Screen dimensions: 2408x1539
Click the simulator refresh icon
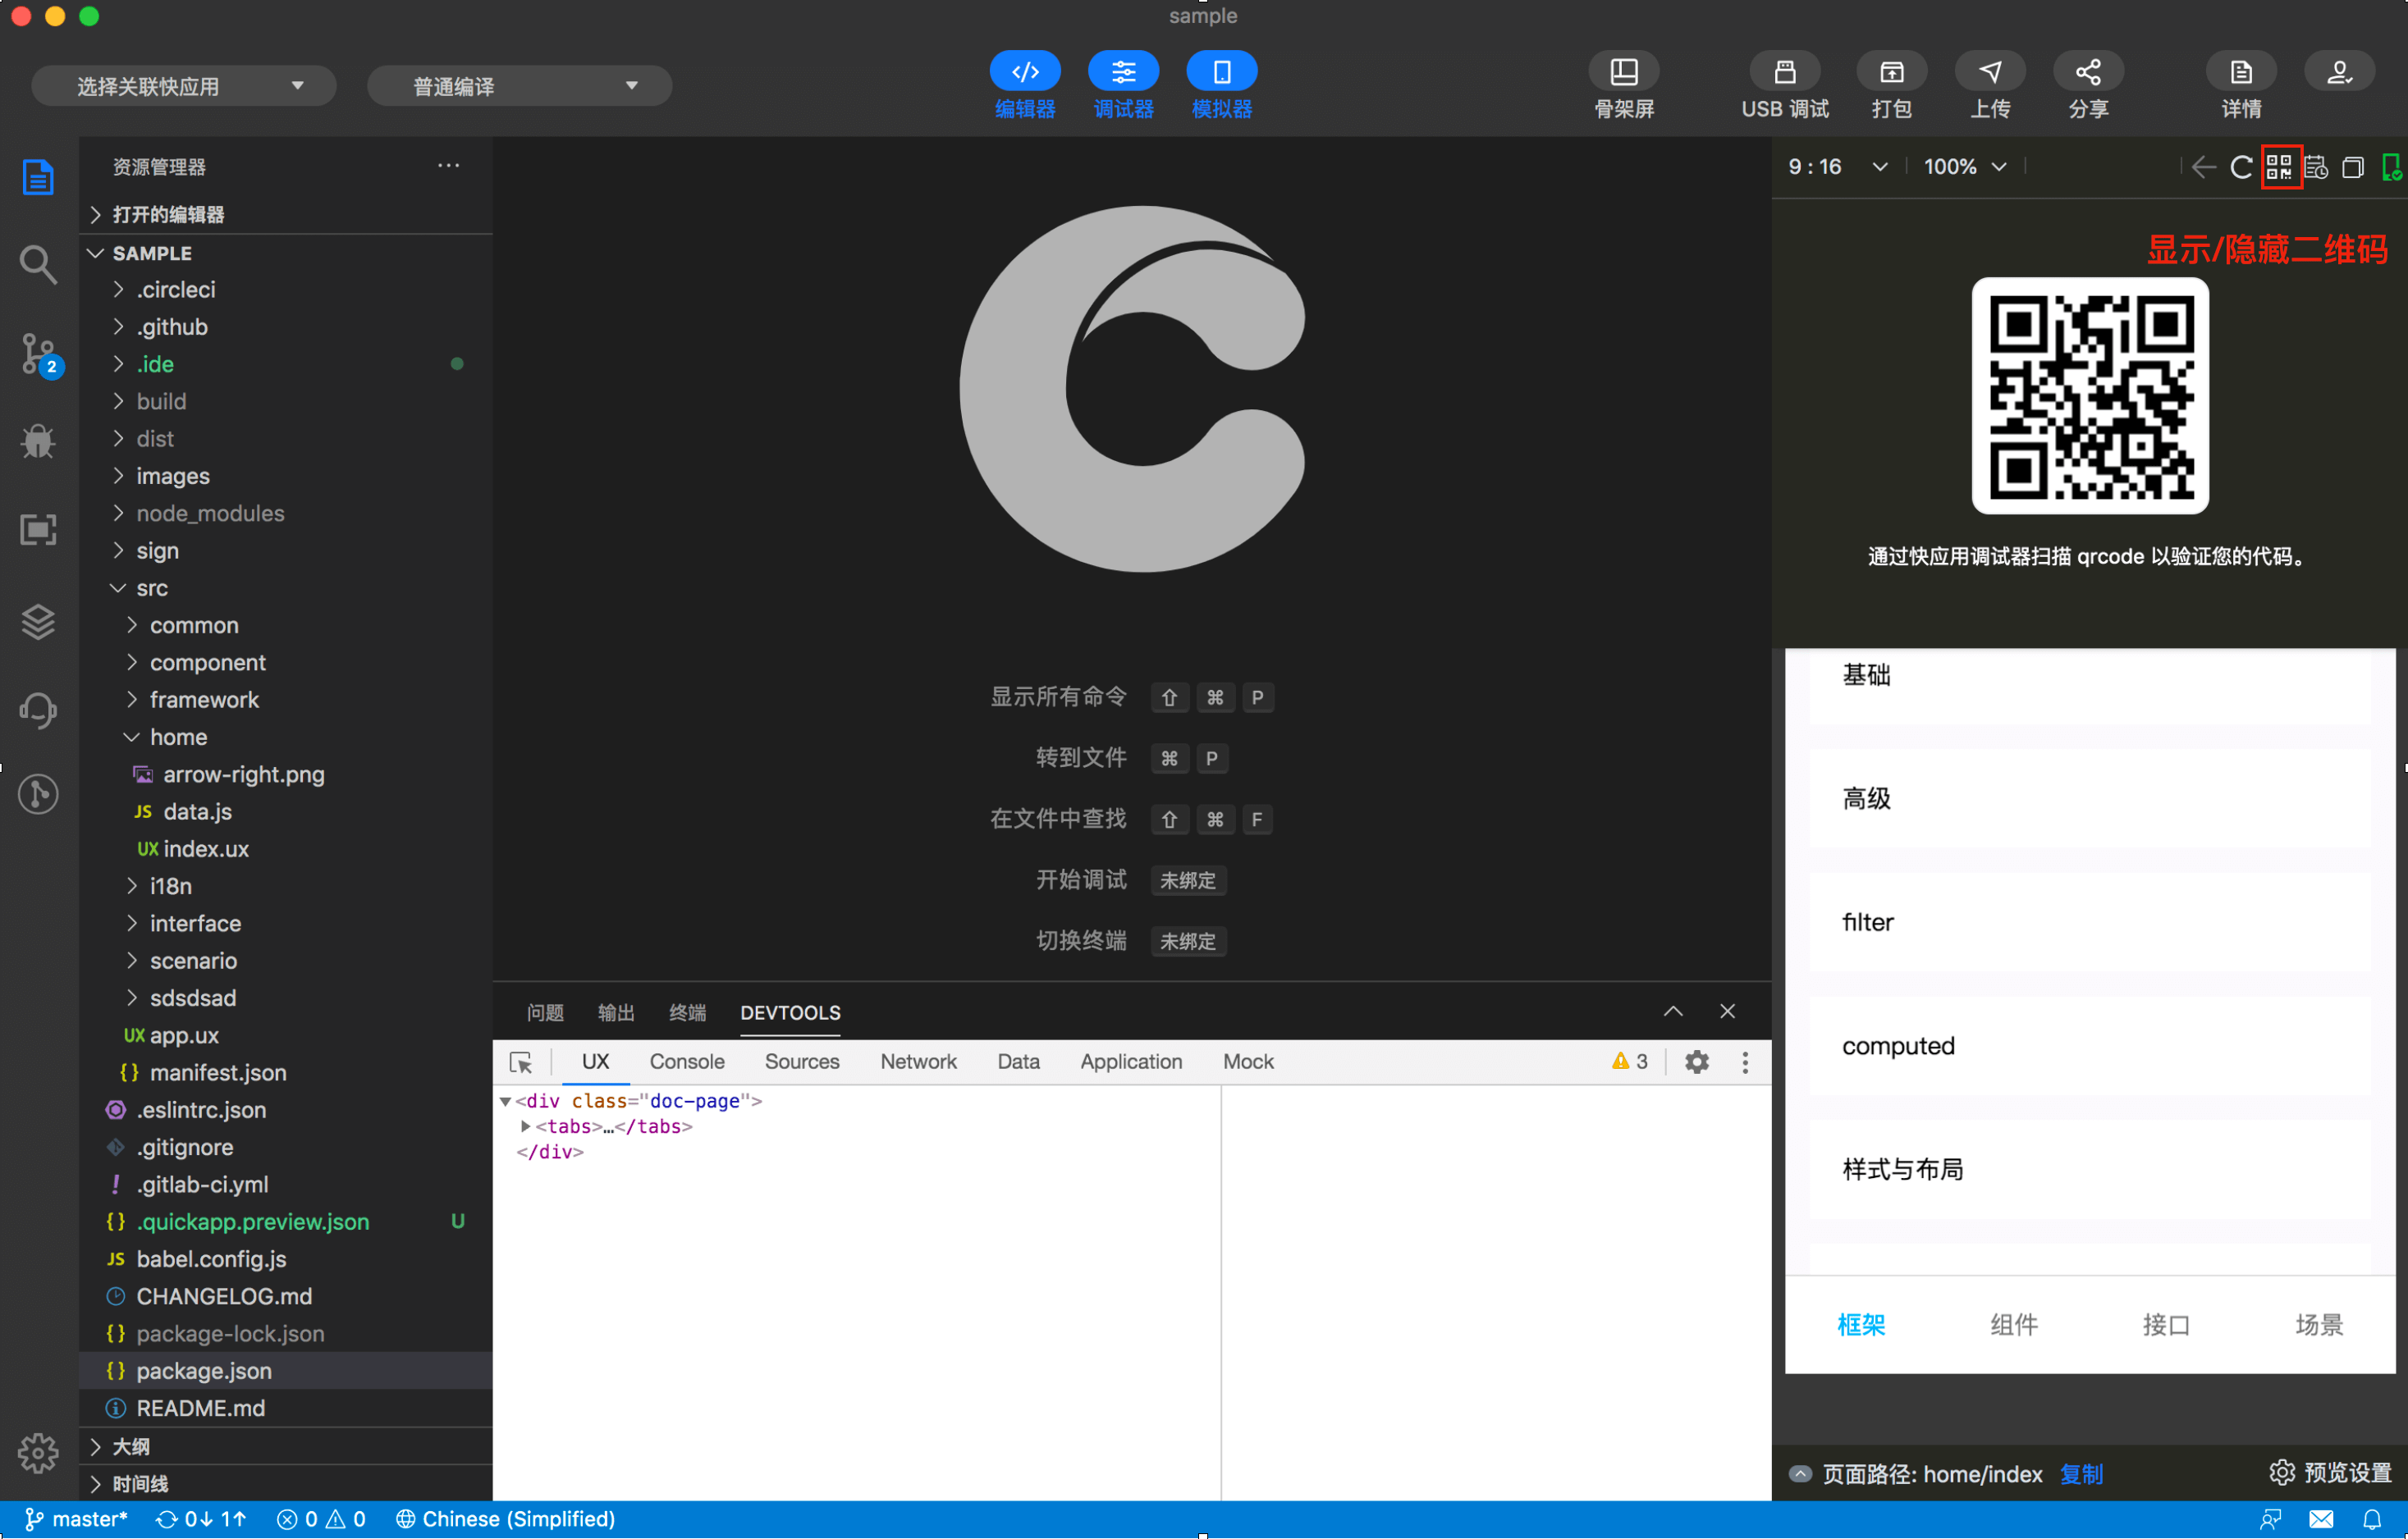click(2241, 167)
